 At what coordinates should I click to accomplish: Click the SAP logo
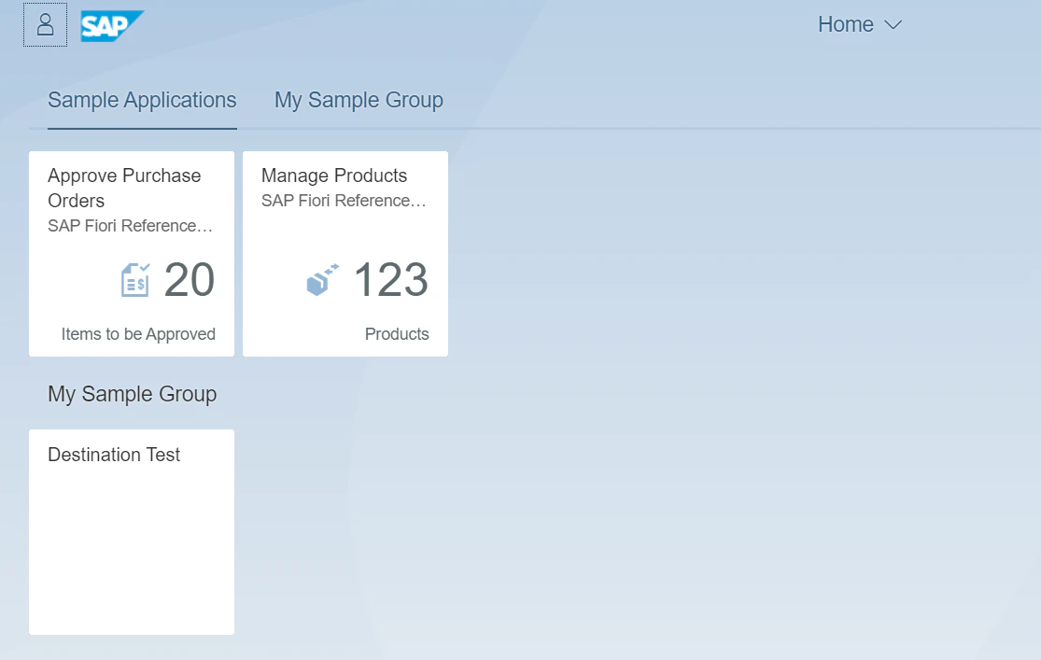point(112,26)
